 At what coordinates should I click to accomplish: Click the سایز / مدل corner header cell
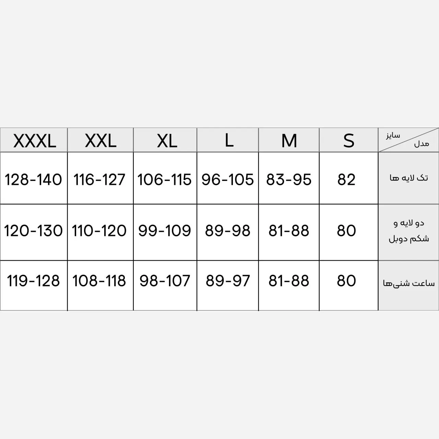(x=408, y=140)
